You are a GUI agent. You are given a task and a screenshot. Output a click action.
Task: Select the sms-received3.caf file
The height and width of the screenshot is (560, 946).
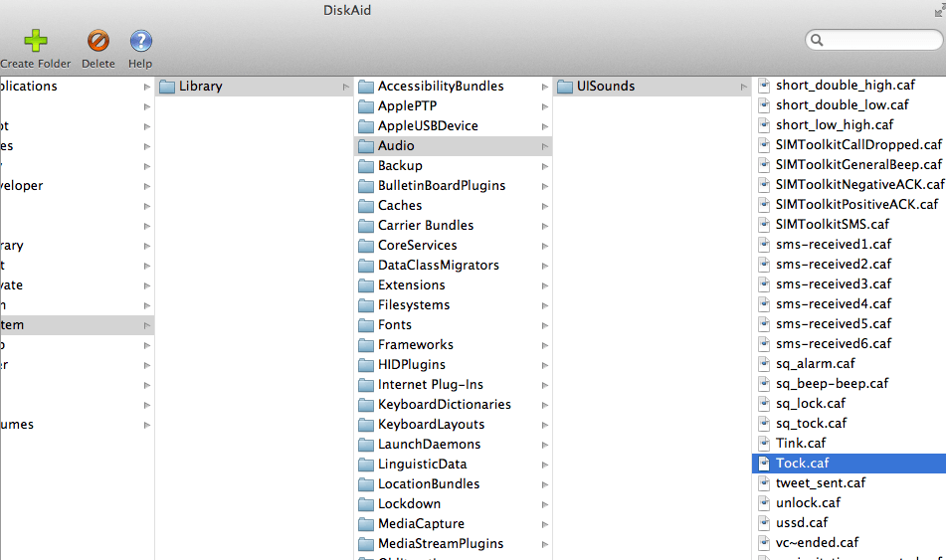(834, 284)
